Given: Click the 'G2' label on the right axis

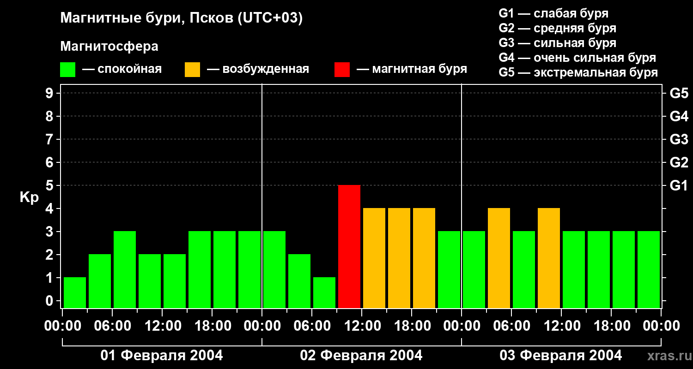Looking at the screenshot, I should (679, 162).
